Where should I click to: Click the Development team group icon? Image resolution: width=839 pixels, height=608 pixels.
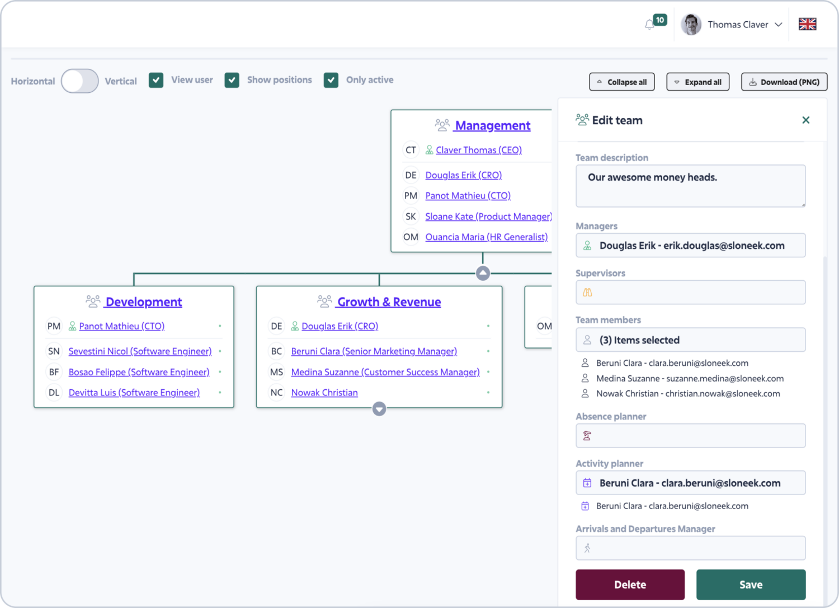pos(93,301)
